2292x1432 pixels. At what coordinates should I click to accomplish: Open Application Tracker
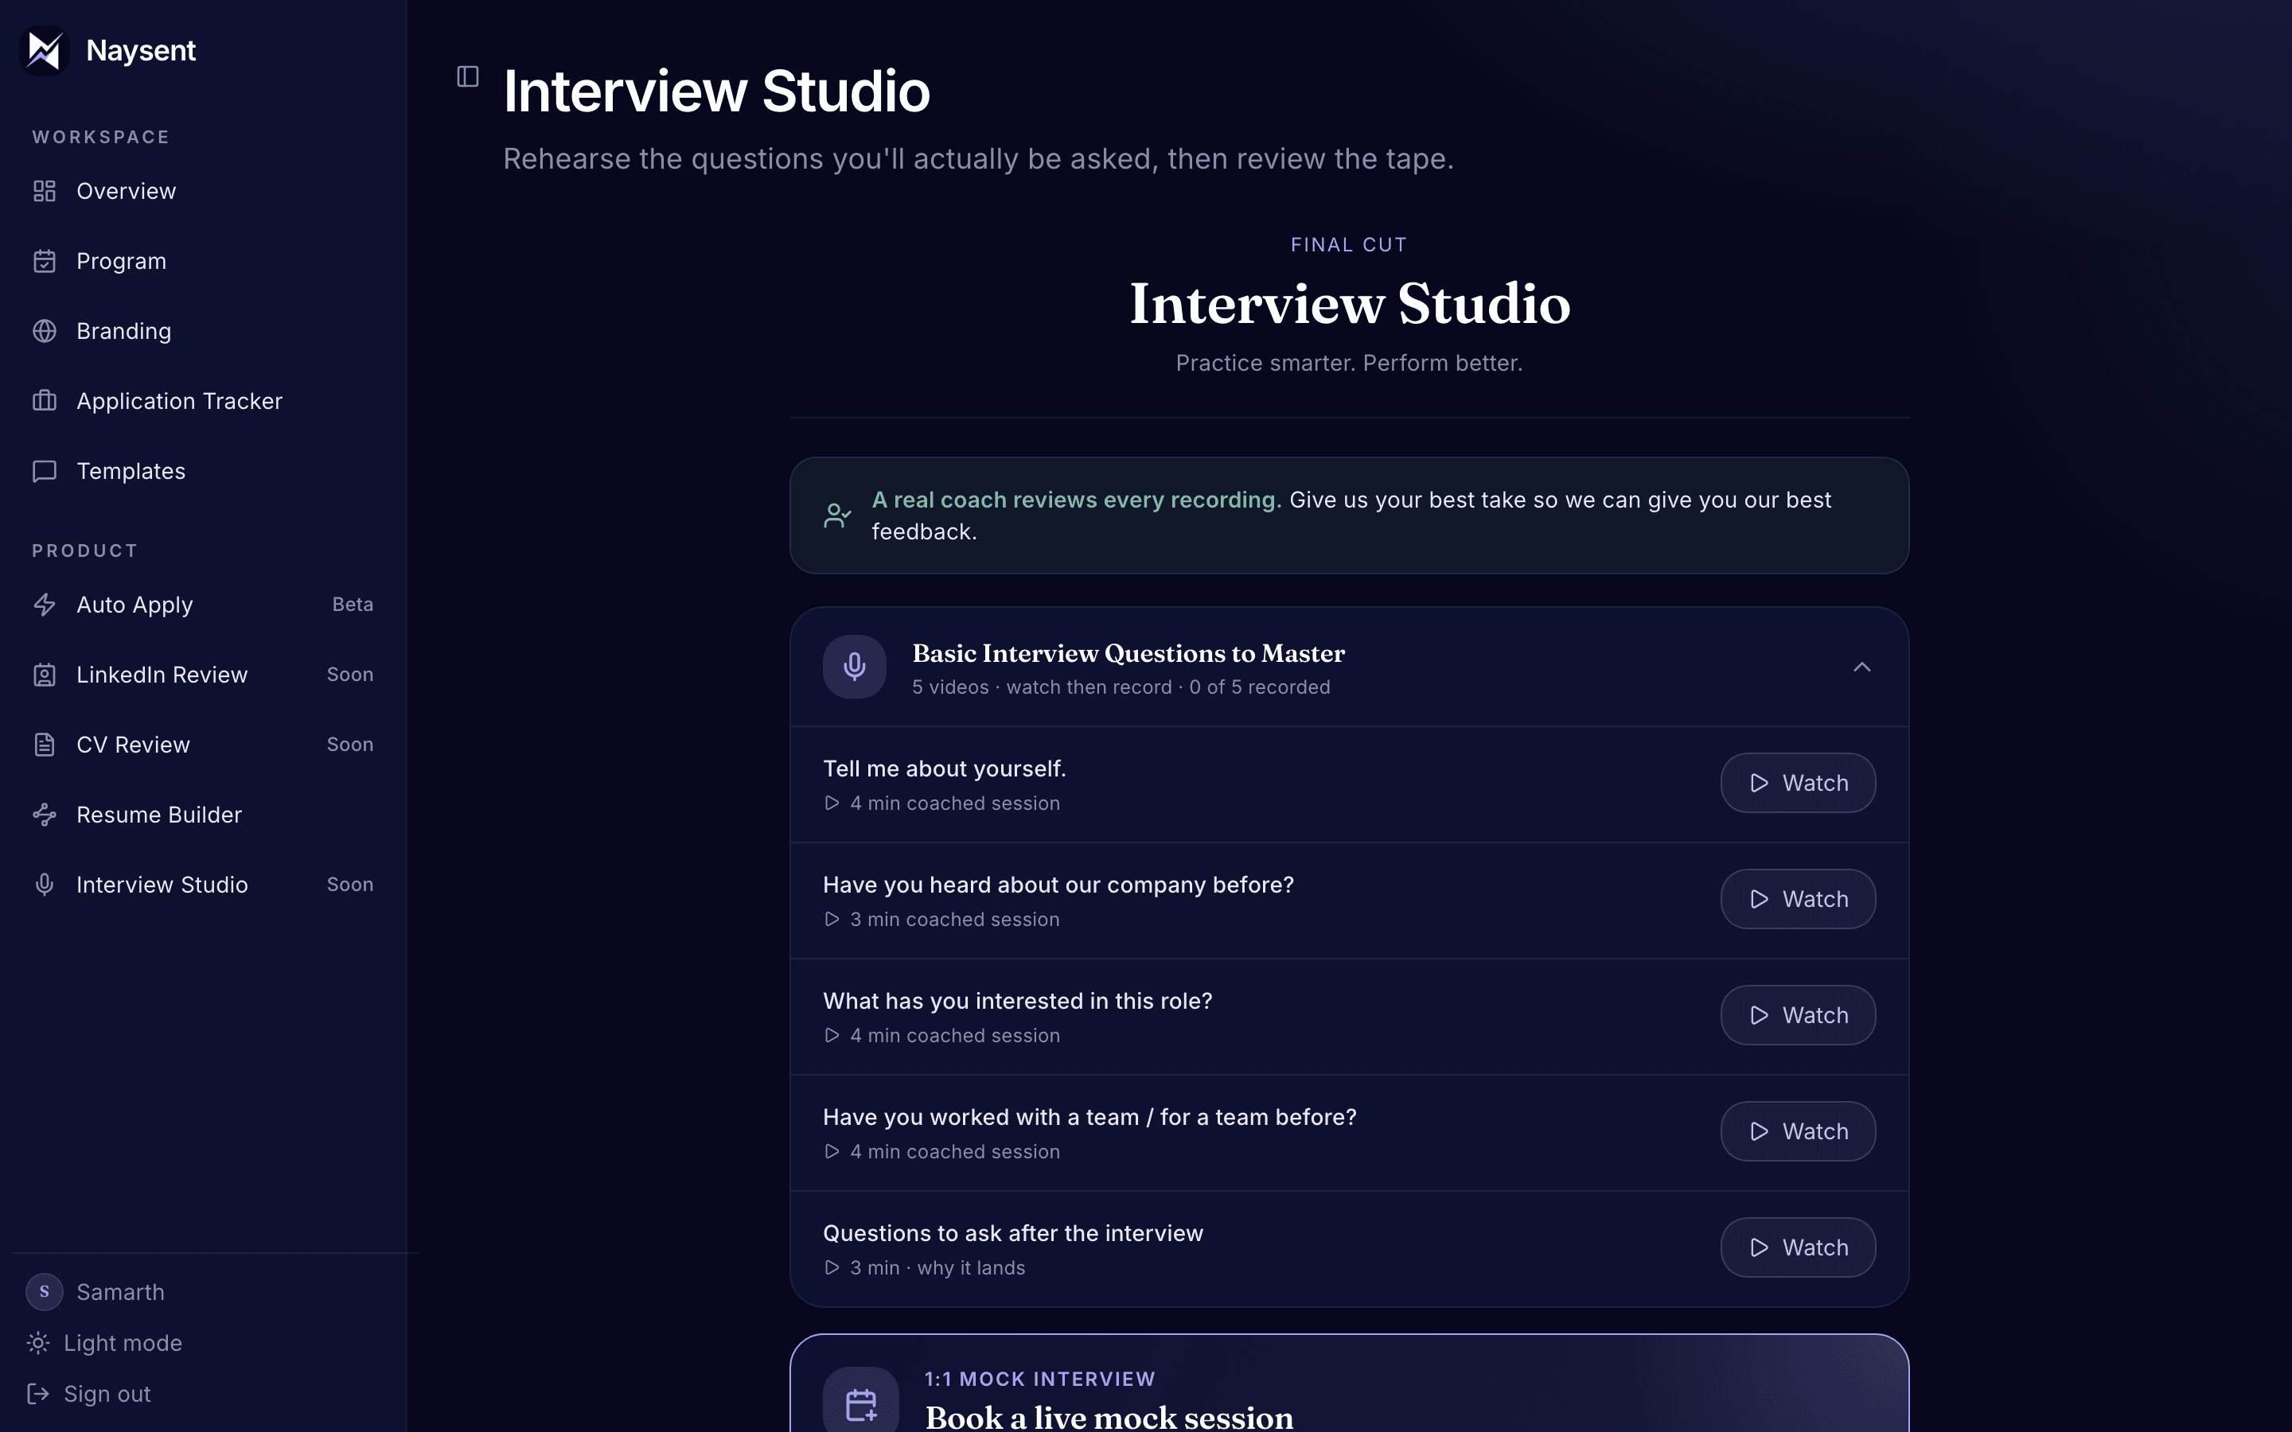click(204, 402)
